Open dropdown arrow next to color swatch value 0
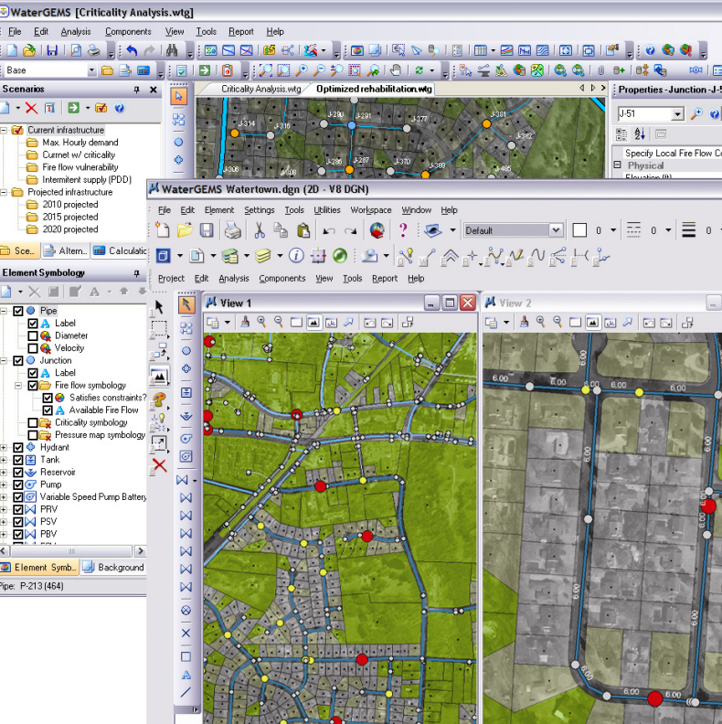This screenshot has width=722, height=724. [613, 230]
